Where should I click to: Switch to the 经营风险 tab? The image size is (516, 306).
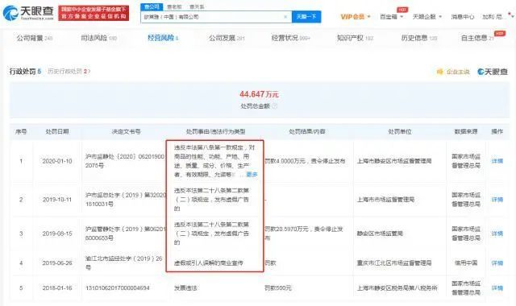[x=163, y=38]
